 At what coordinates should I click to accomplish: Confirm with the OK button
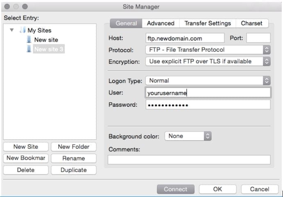217,189
